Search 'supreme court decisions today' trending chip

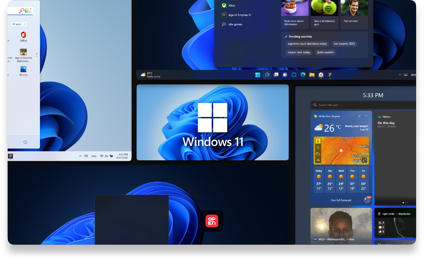[x=307, y=44]
